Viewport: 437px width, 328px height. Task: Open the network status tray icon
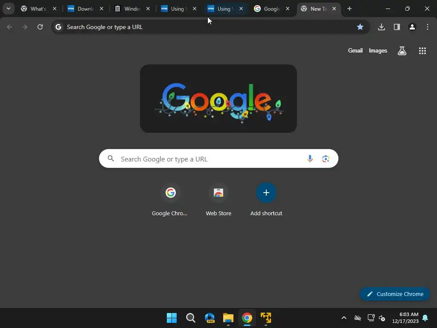(371, 318)
